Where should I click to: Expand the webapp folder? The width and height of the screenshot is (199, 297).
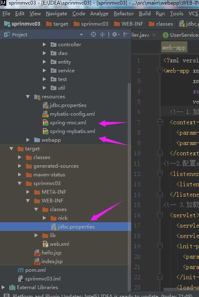28,140
